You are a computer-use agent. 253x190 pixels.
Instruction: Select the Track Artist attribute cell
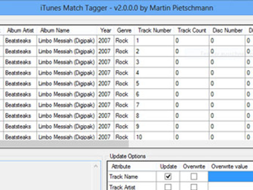[x=132, y=186]
